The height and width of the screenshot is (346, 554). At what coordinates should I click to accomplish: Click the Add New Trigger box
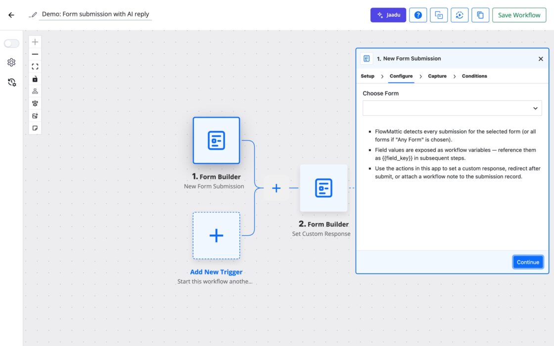(216, 235)
